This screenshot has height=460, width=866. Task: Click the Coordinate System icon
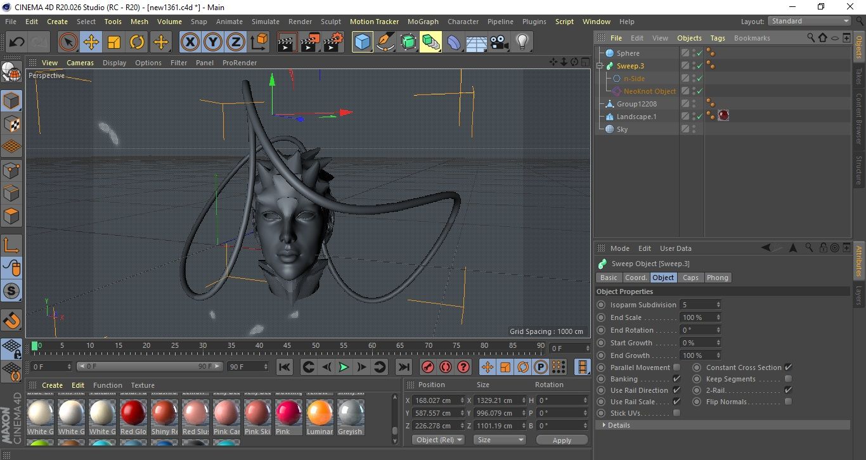[259, 42]
